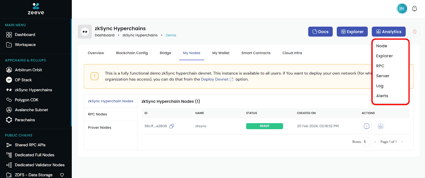Click the Parachains icon
425x178 pixels.
(9, 120)
